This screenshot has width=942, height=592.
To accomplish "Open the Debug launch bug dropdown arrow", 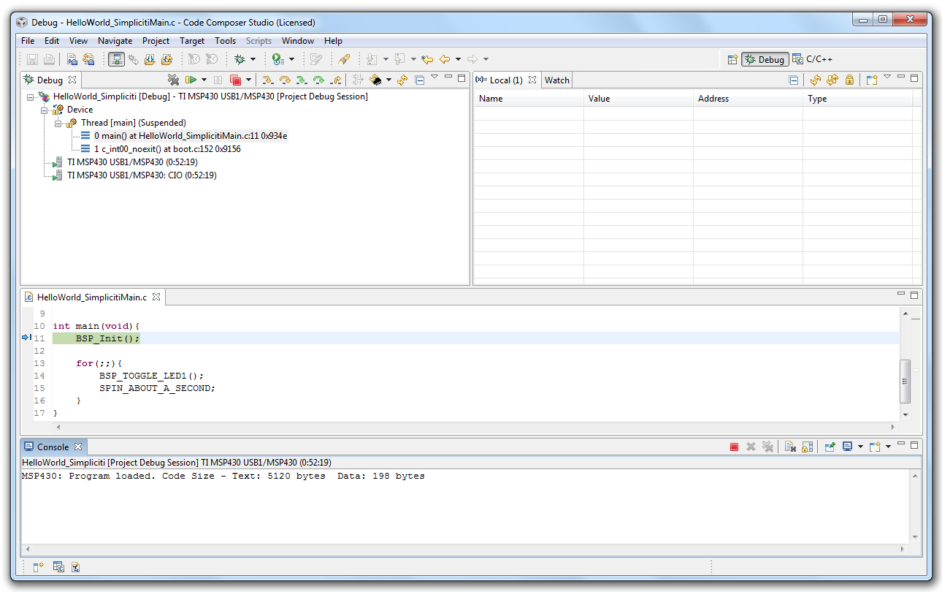I will pyautogui.click(x=253, y=59).
